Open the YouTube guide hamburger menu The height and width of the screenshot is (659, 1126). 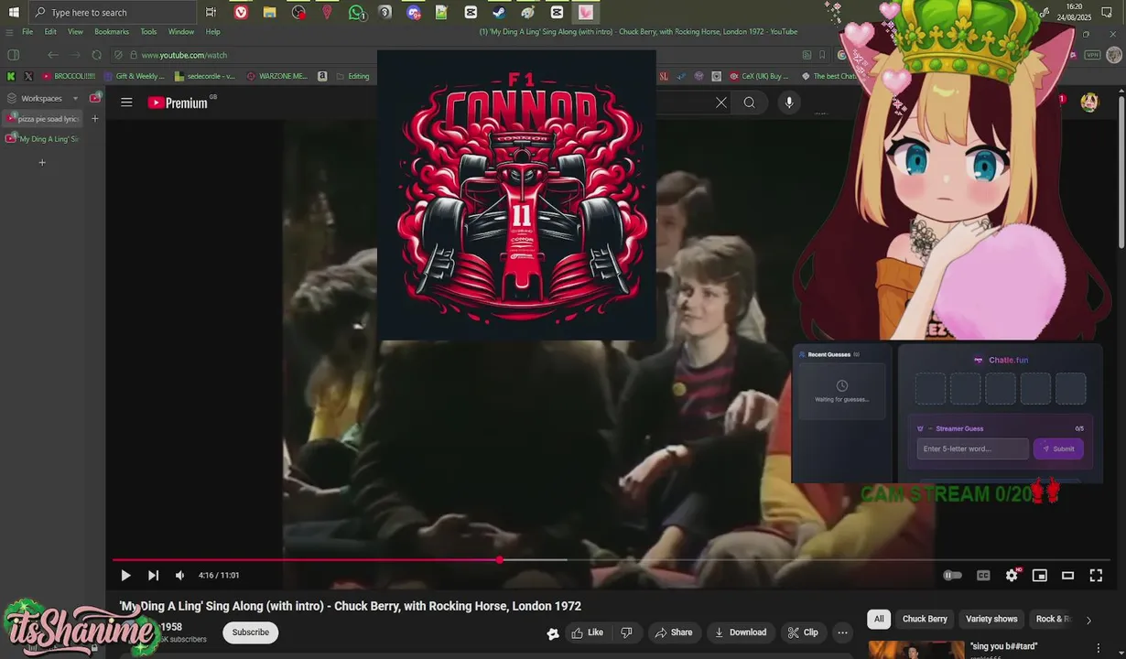point(126,103)
